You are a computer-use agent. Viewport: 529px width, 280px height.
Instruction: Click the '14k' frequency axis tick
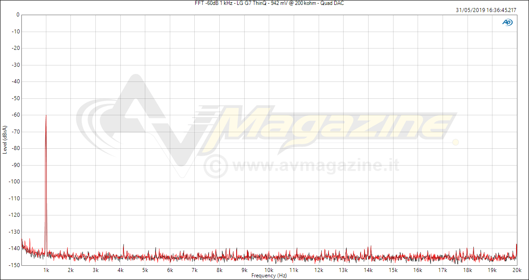coord(368,270)
